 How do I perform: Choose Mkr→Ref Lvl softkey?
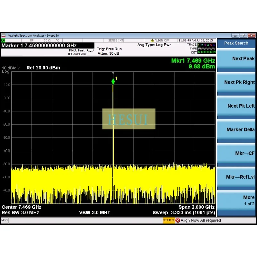click(236, 177)
